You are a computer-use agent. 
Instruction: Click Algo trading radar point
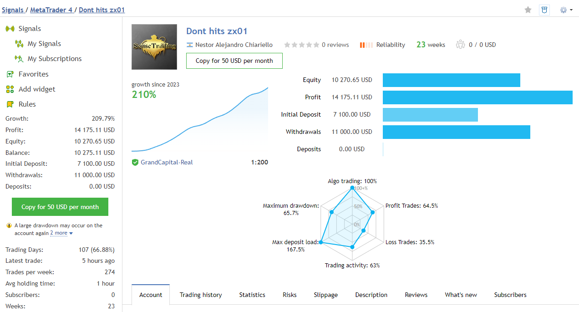coord(352,188)
